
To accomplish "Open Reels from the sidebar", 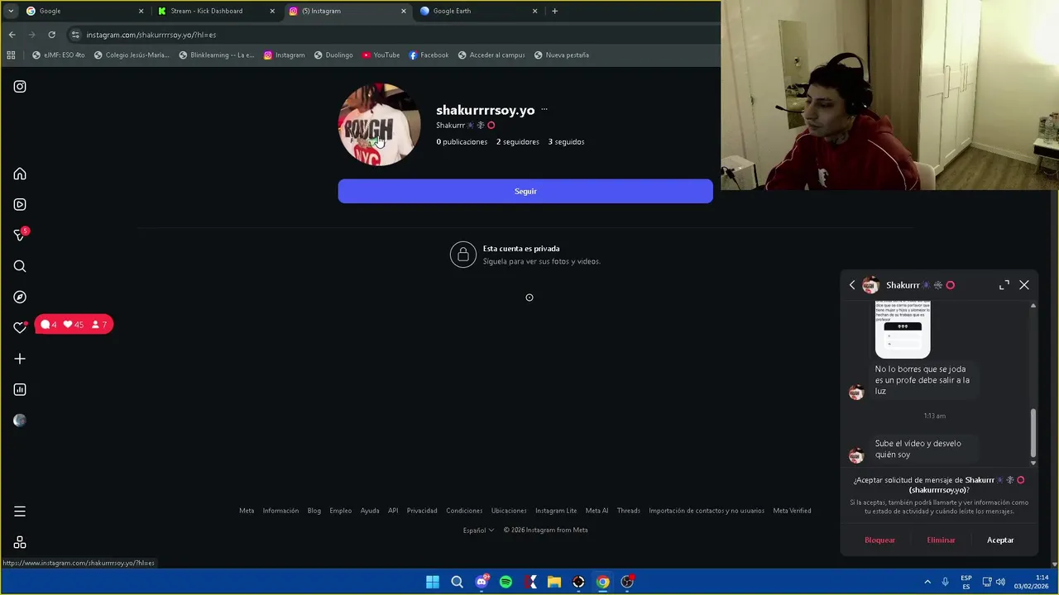I will point(20,204).
